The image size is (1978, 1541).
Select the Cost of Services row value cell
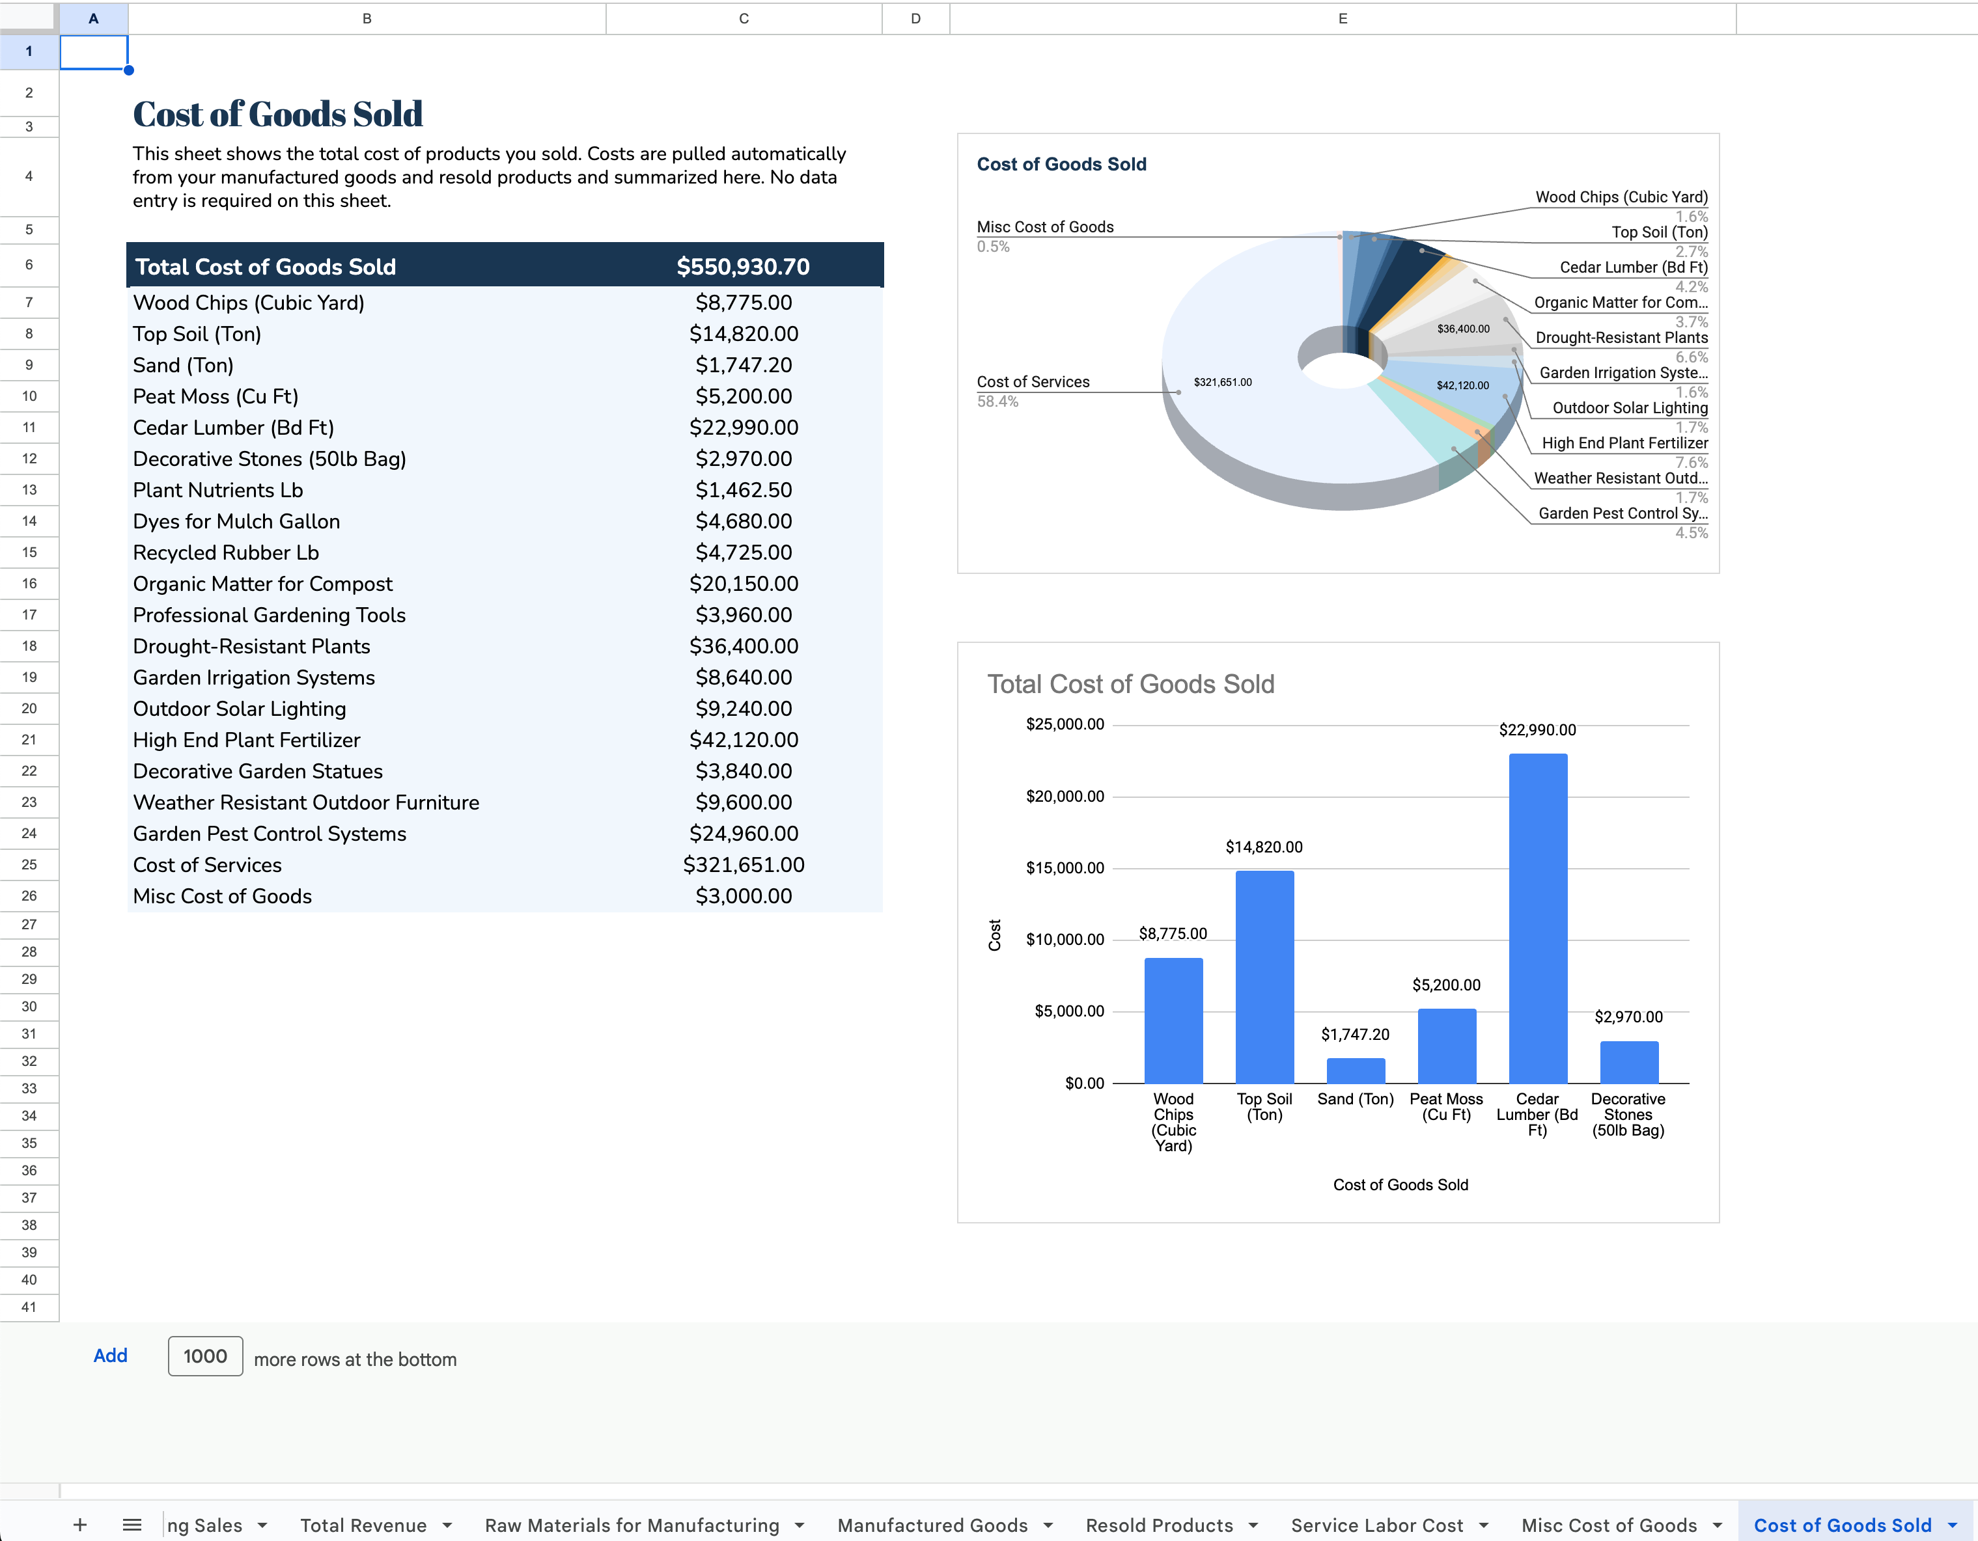pos(744,865)
